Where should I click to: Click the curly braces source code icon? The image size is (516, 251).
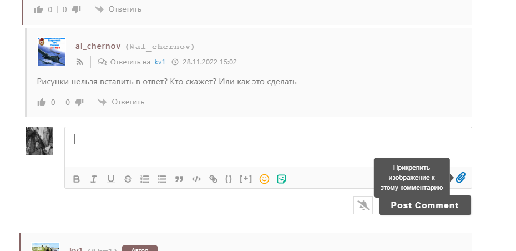229,179
